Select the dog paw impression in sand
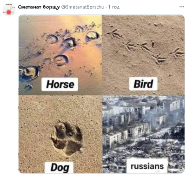Viewport: 186px width, 178px height. point(66,138)
